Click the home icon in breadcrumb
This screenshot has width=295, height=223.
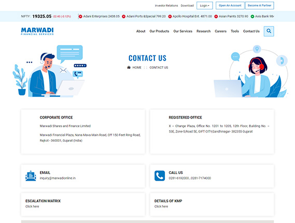[x=129, y=67]
